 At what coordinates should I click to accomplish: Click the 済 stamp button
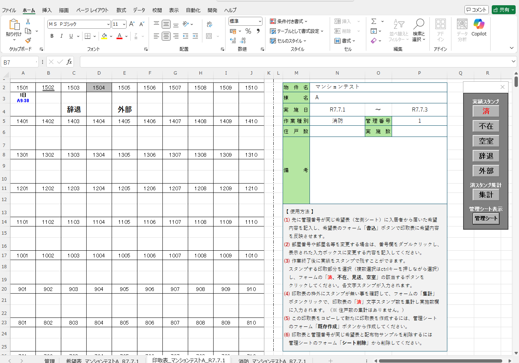pyautogui.click(x=486, y=111)
